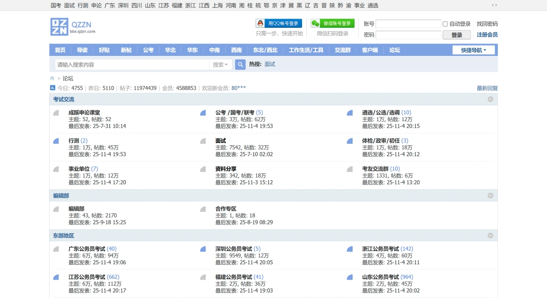Click inside the 账号 account input field
This screenshot has width=547, height=298.
coord(408,23)
